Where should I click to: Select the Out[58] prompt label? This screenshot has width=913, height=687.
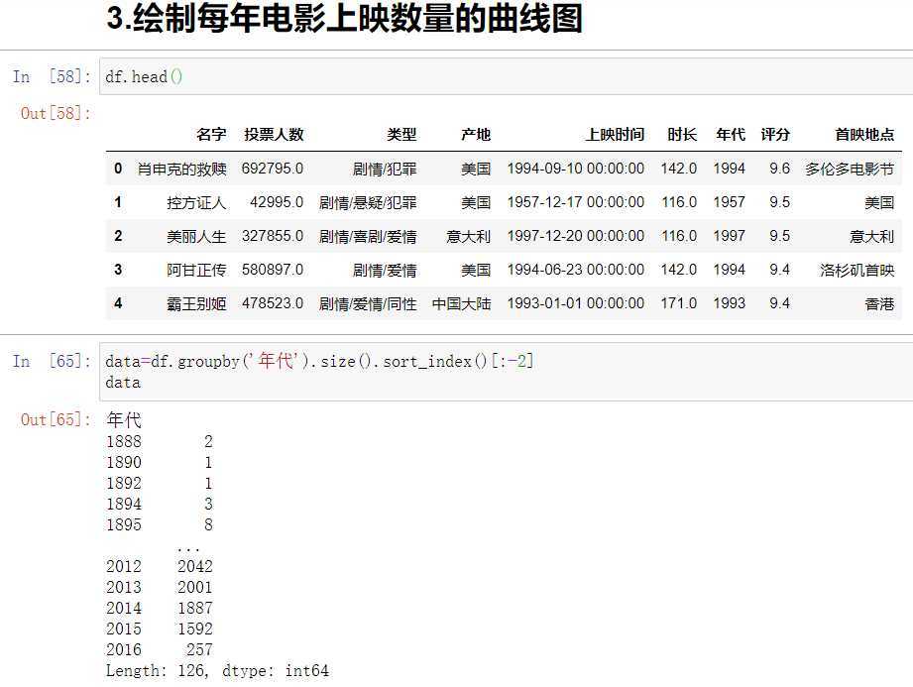pyautogui.click(x=56, y=113)
